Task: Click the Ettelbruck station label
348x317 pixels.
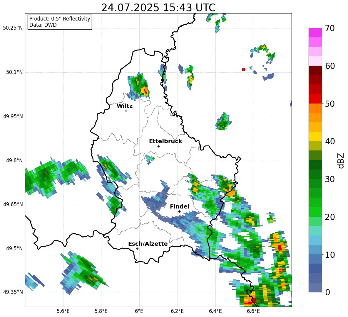Action: (165, 141)
